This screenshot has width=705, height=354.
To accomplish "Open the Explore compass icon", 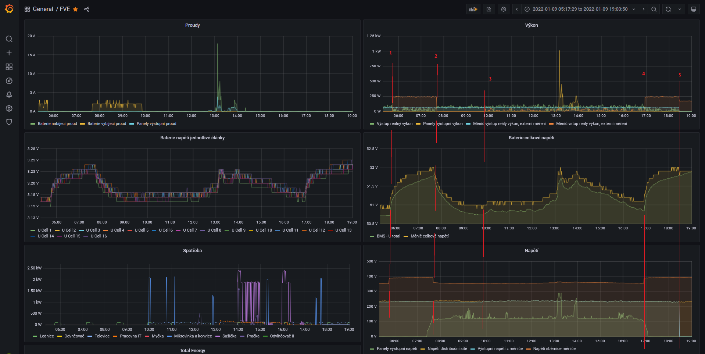I will click(x=9, y=81).
